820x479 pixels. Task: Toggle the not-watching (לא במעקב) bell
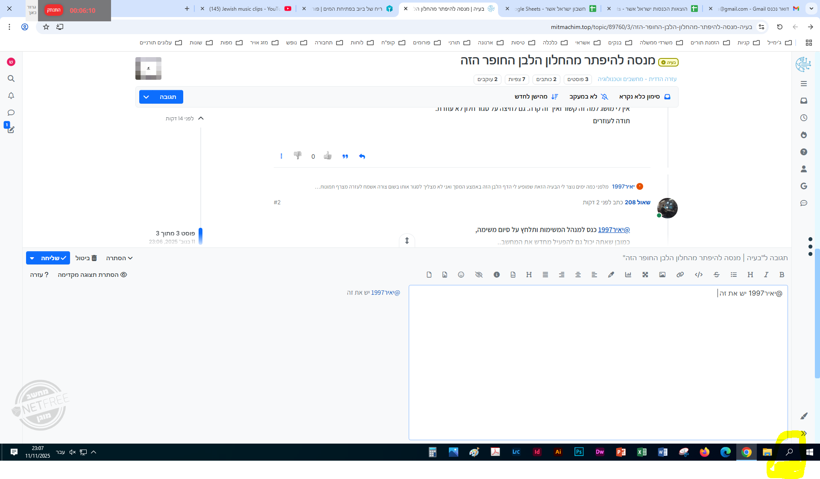point(588,97)
